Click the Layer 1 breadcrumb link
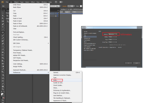Image resolution: width=144 pixels, height=103 pixels. tap(67, 12)
